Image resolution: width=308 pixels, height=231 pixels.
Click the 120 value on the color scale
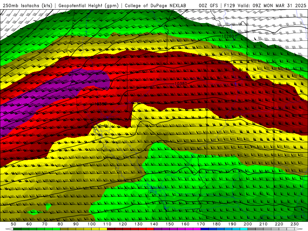coord(123,224)
